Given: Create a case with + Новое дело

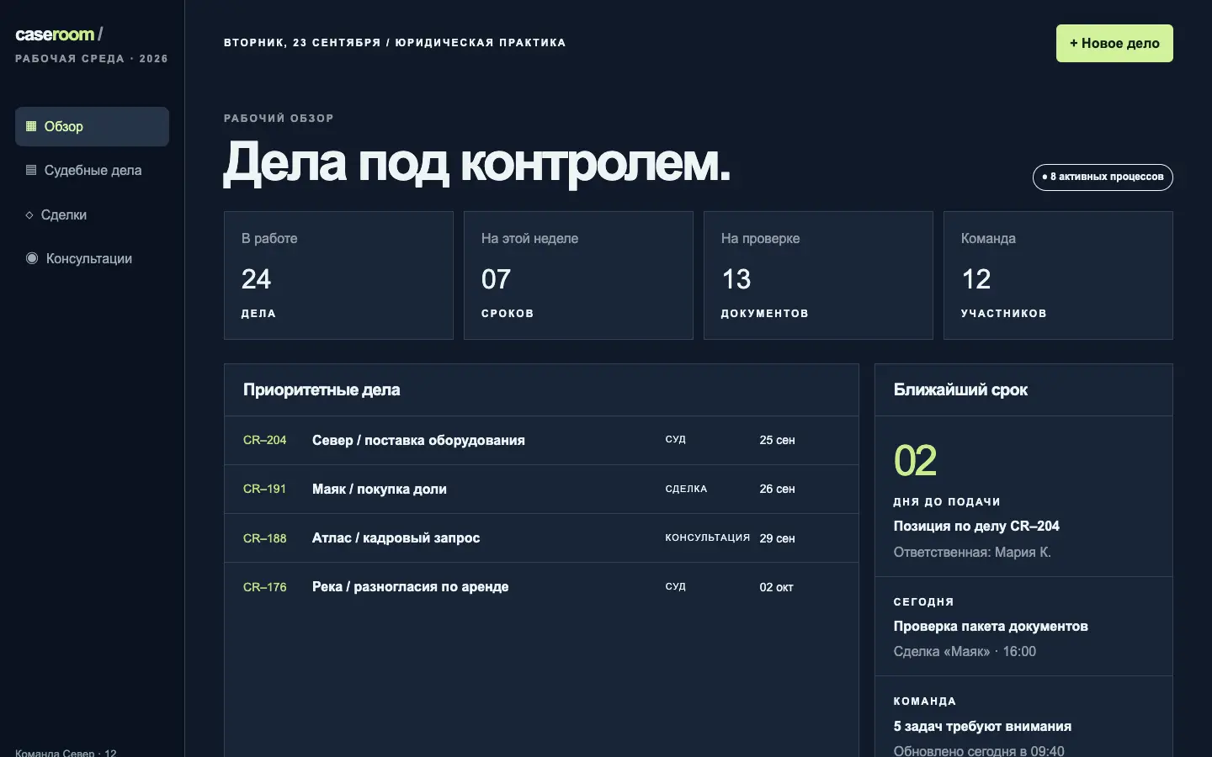Looking at the screenshot, I should [1114, 43].
